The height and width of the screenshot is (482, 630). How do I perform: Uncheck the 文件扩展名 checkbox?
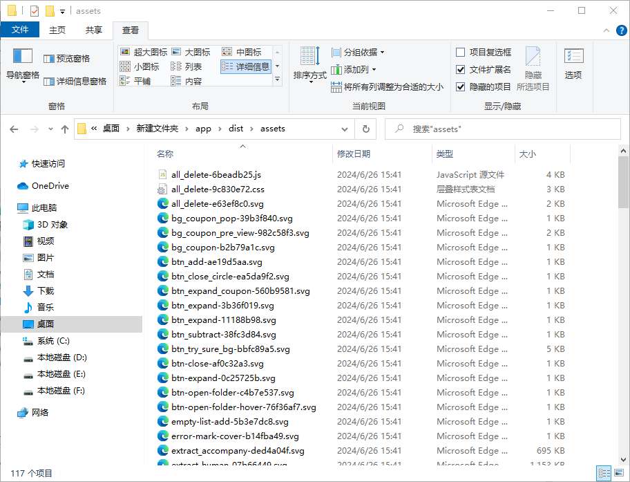461,69
